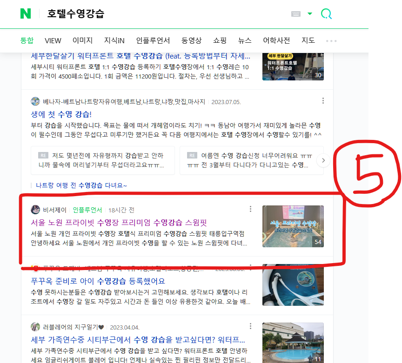Open the 워터프론트호텔 1:1 수영강습 thumbnail
This screenshot has height=363, width=402.
coord(293,66)
